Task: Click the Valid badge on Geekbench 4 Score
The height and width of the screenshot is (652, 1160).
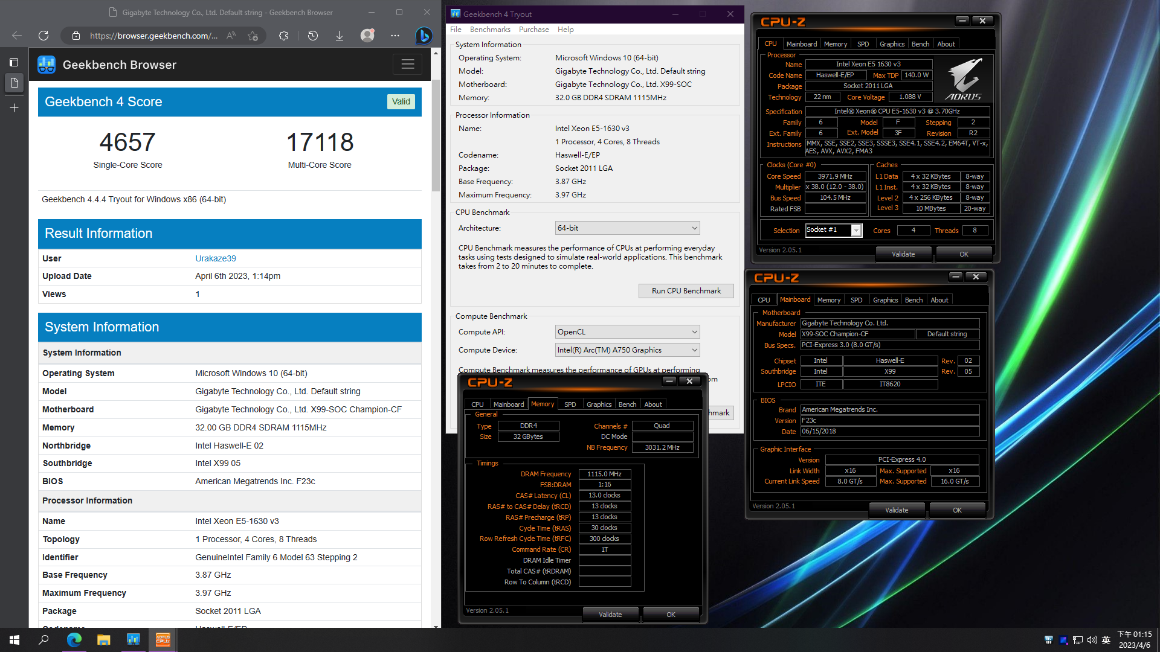Action: click(401, 101)
